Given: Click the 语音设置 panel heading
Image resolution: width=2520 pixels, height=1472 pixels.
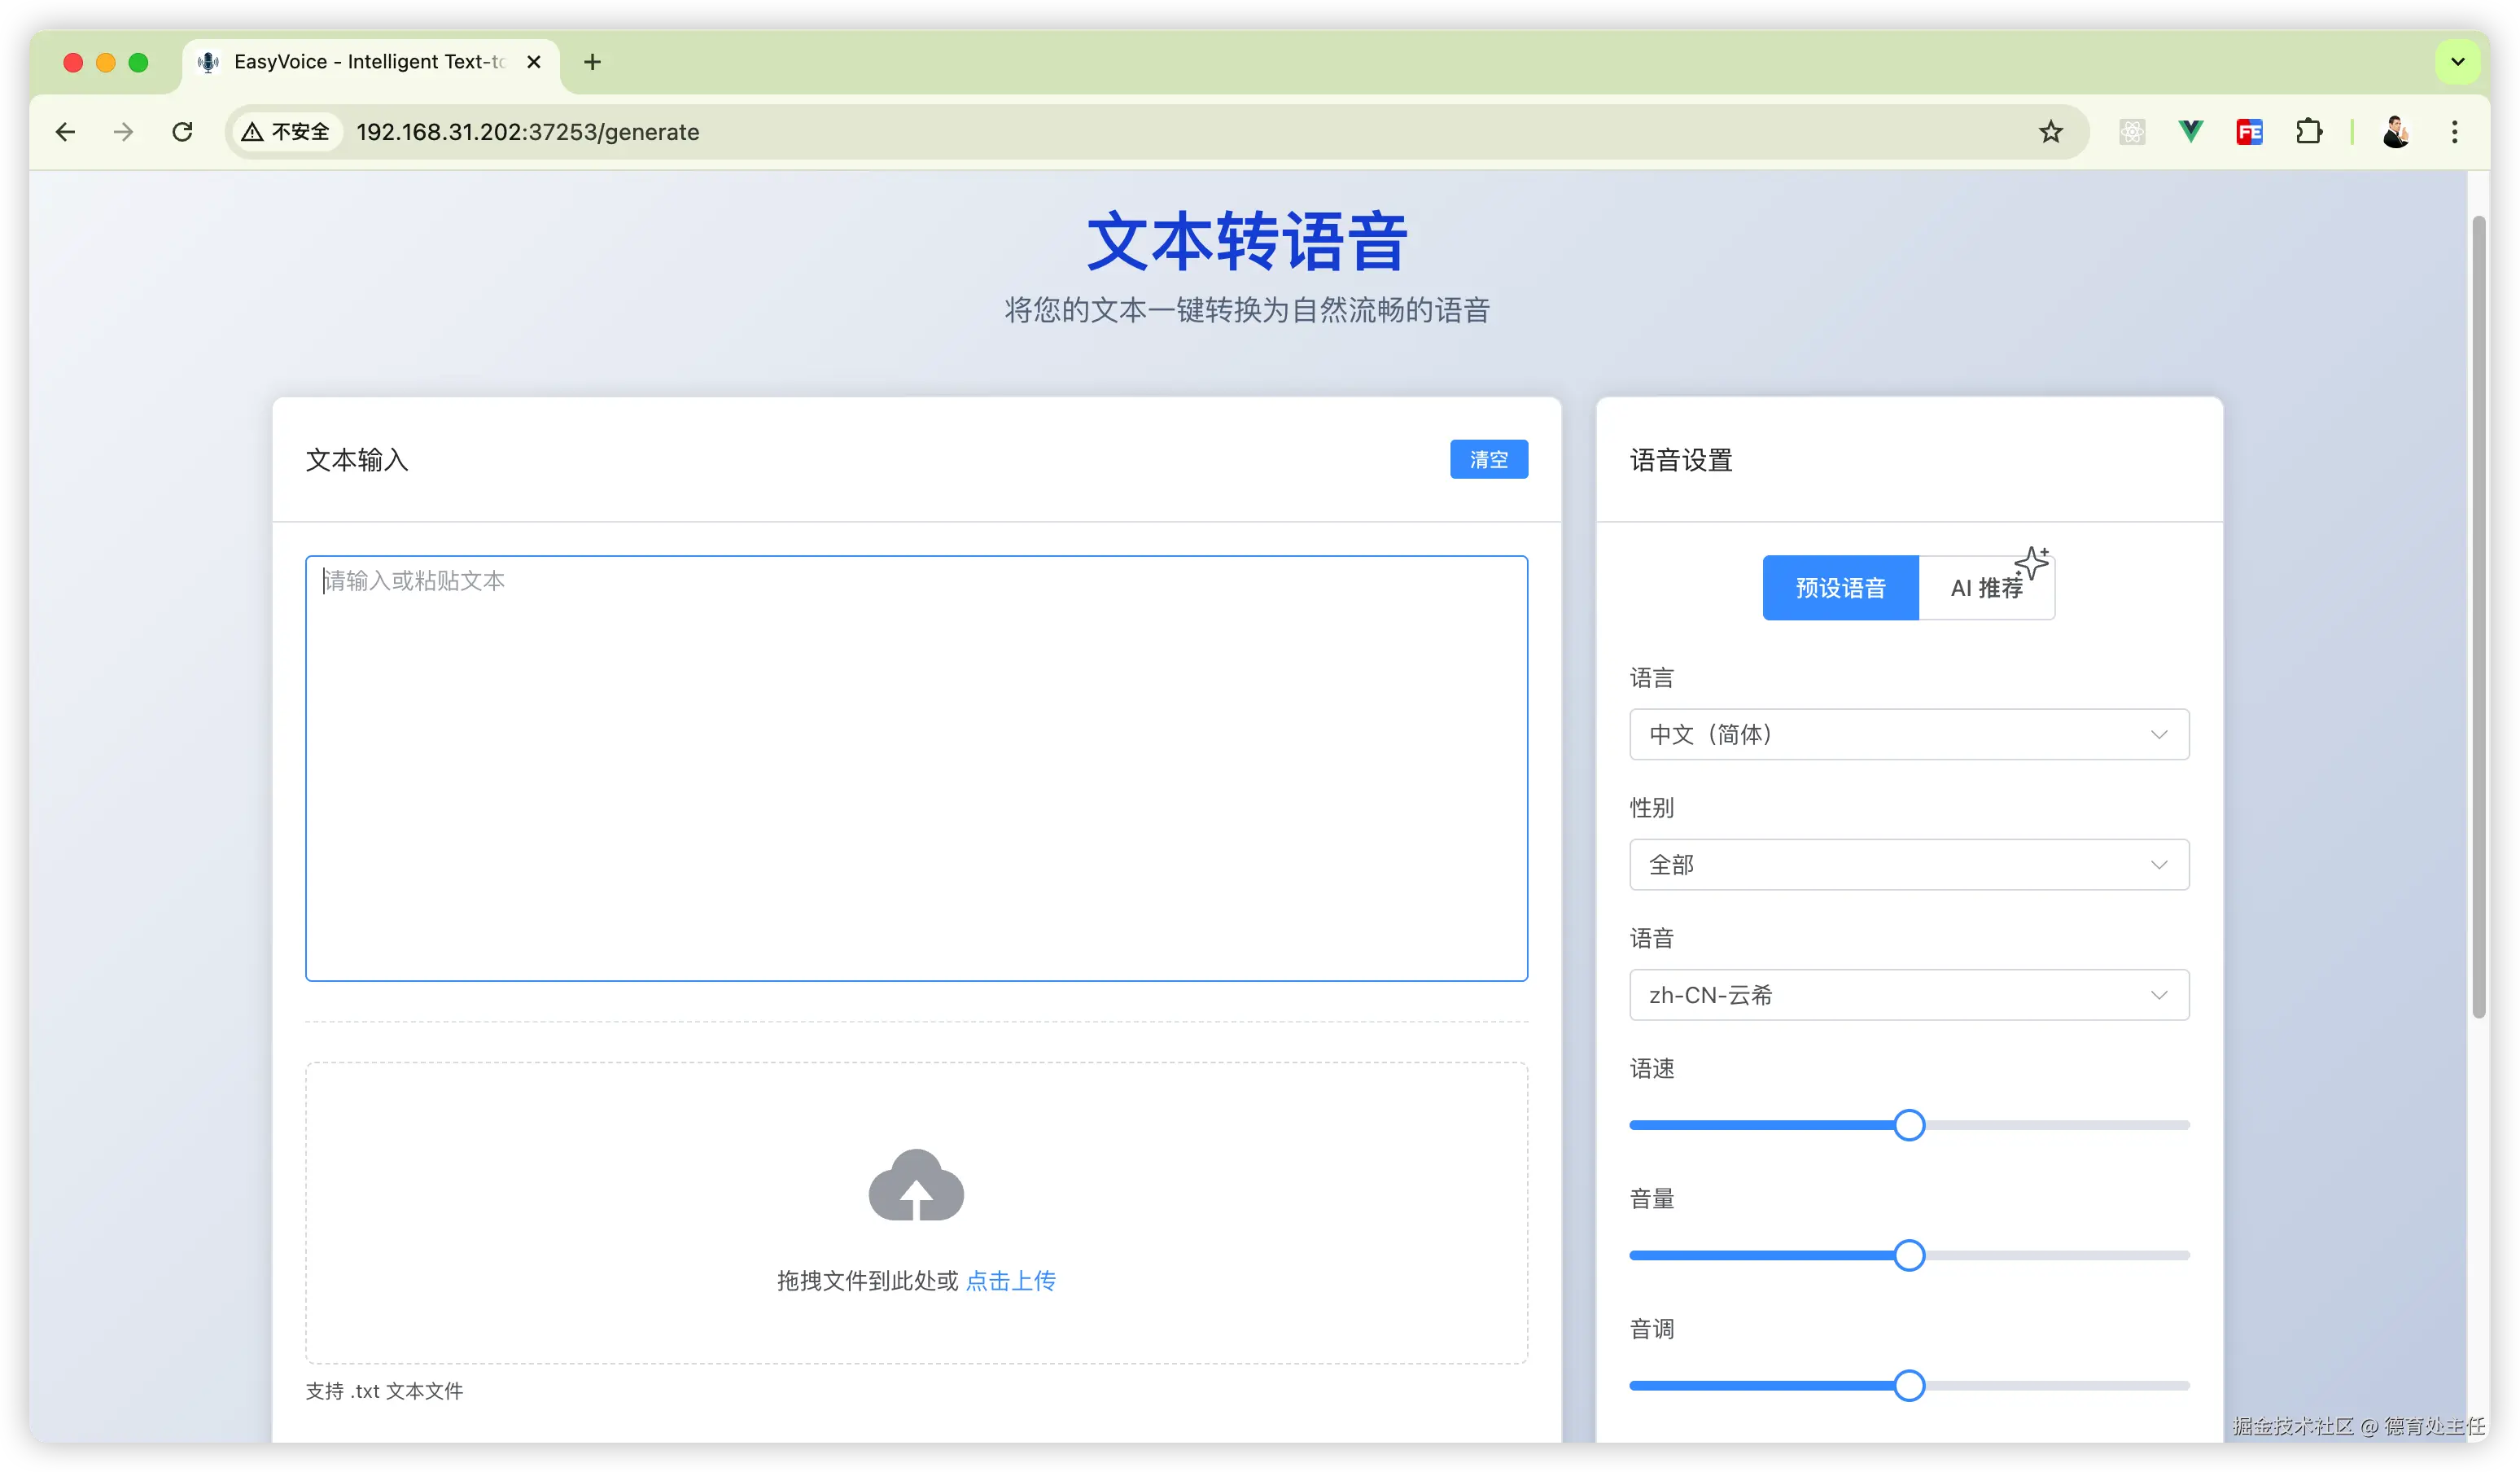Looking at the screenshot, I should click(x=1681, y=460).
